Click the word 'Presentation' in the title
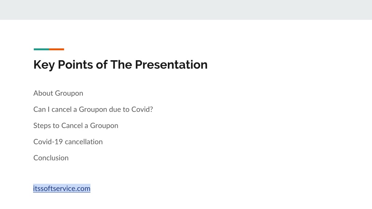Image resolution: width=372 pixels, height=209 pixels. (171, 65)
